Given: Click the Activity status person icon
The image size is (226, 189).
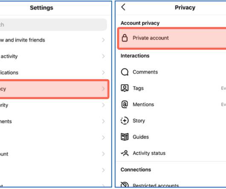Looking at the screenshot, I should (125, 153).
